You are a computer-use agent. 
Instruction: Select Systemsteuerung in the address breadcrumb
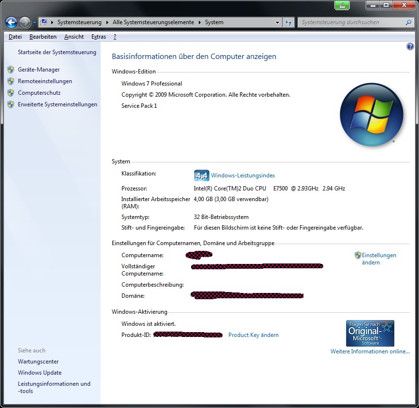[79, 22]
